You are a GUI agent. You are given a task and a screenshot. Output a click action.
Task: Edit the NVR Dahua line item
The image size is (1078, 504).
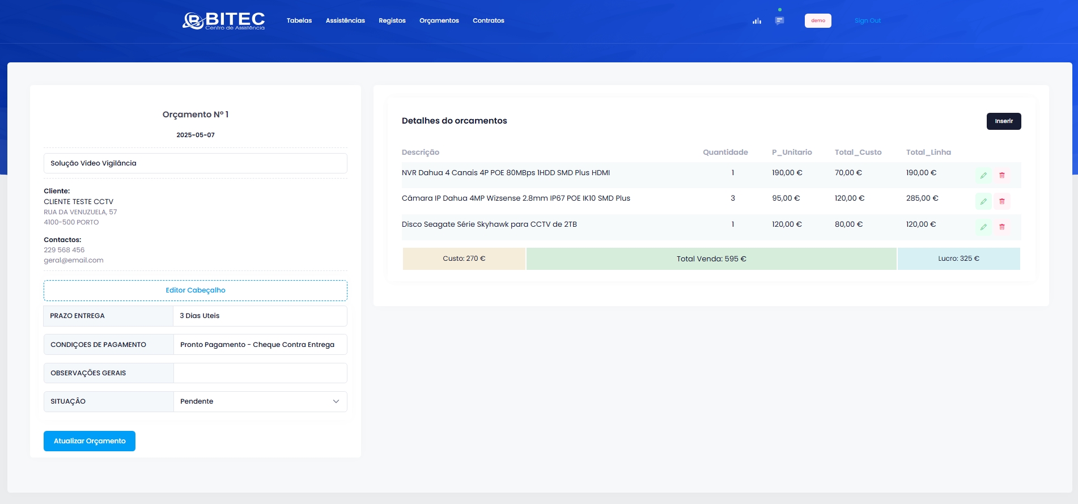[983, 176]
